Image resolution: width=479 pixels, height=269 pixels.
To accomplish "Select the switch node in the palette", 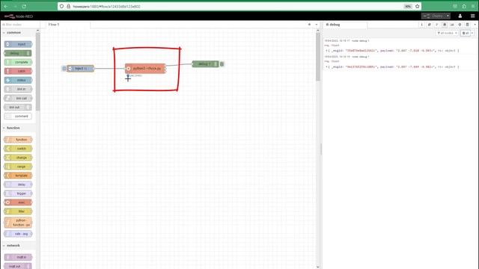I will (18, 149).
